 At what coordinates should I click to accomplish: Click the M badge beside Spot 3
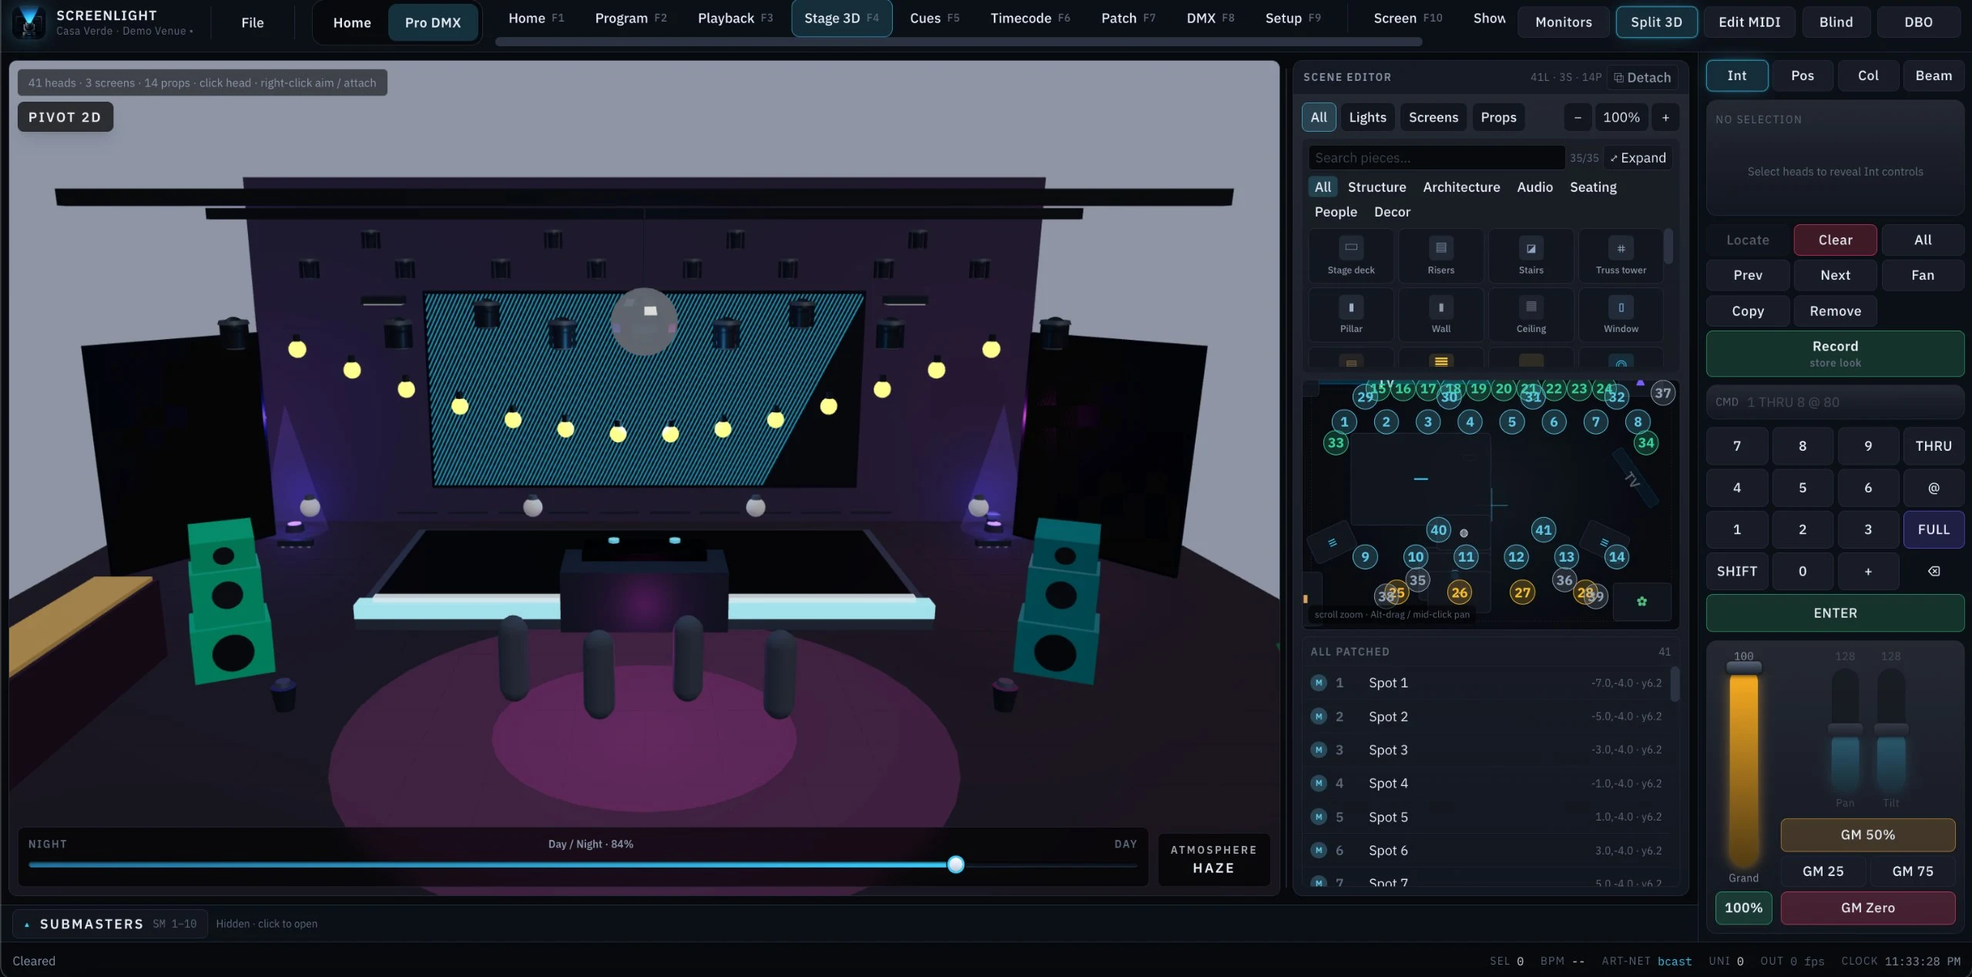click(x=1319, y=750)
